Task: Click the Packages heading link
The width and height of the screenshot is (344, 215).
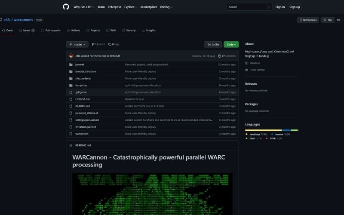Action: (x=251, y=104)
